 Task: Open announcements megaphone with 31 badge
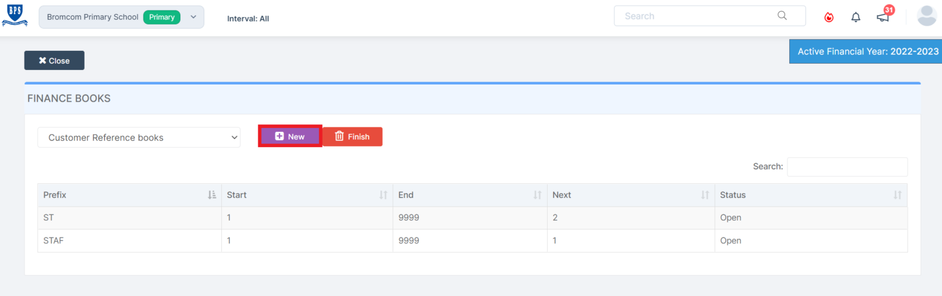pyautogui.click(x=883, y=17)
